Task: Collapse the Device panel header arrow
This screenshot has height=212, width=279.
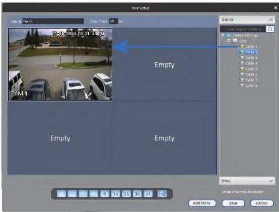Action: pos(271,20)
